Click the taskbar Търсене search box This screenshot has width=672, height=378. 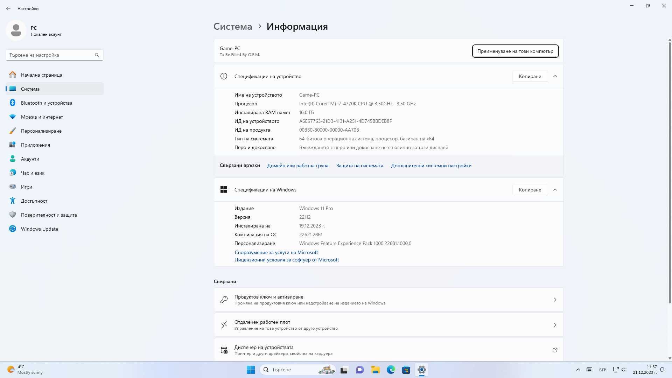tap(298, 370)
